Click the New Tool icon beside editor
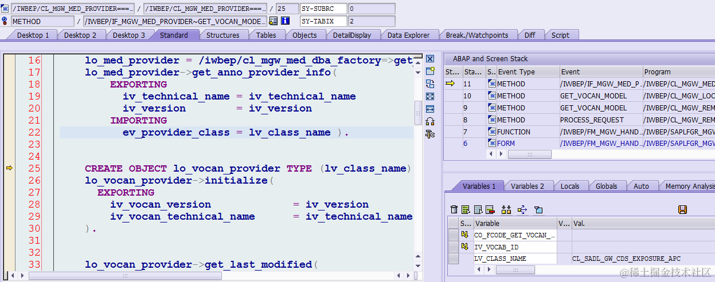The height and width of the screenshot is (282, 715). point(430,71)
